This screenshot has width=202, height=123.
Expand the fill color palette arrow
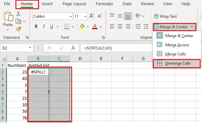88,27
